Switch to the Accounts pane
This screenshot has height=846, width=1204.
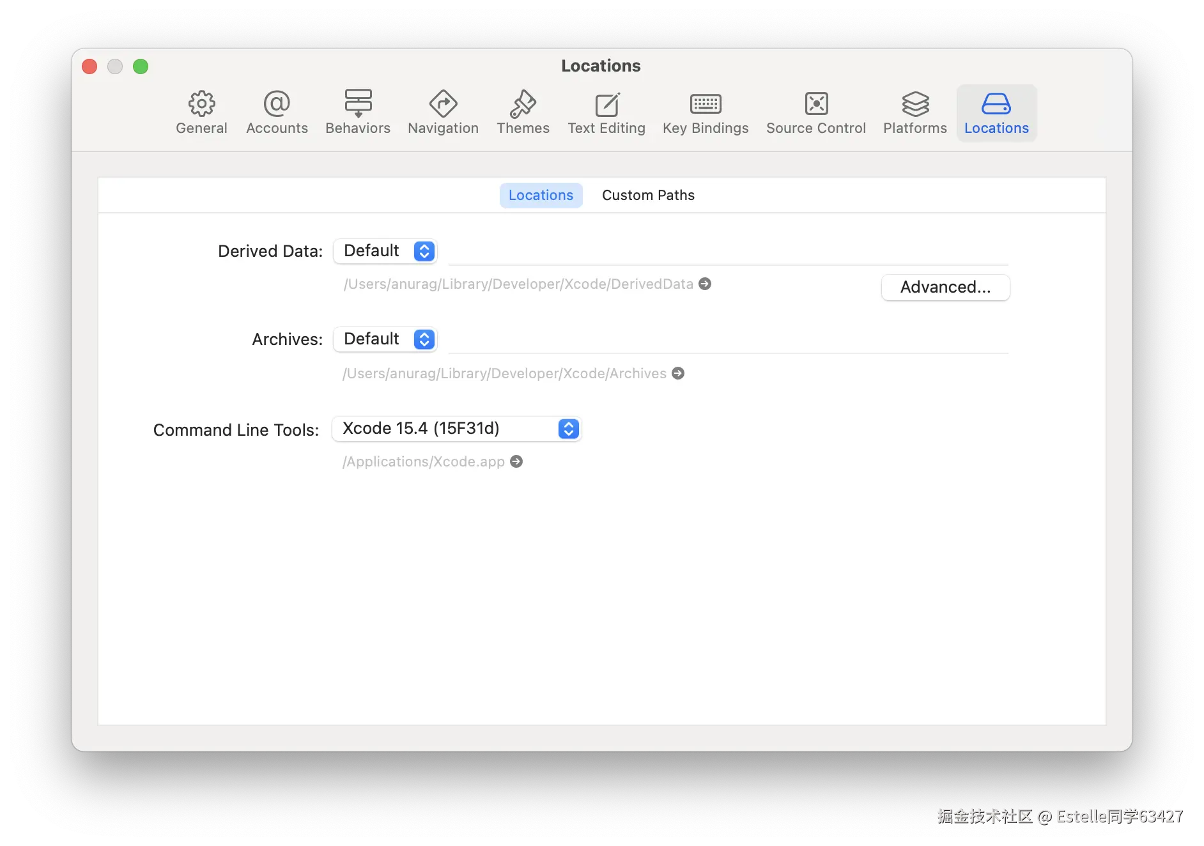point(276,112)
